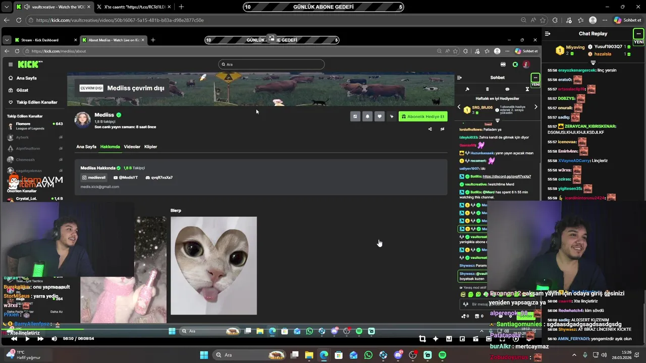Click the trash icon under Sohbet header
Screen dimensions: 646x363
487,89
